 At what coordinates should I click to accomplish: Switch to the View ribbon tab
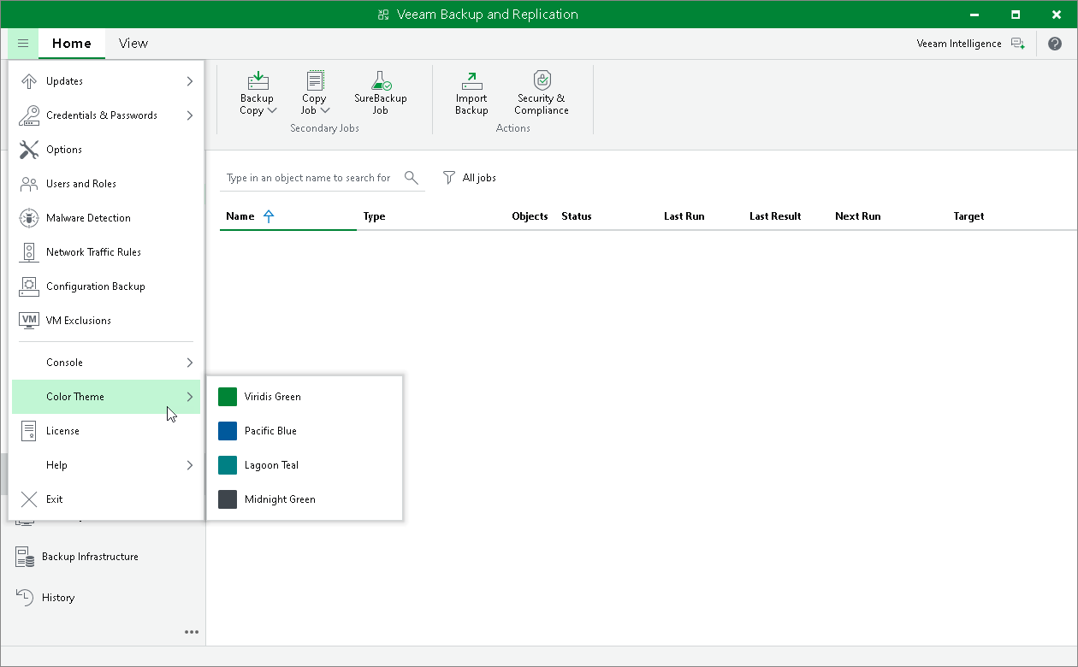click(133, 43)
